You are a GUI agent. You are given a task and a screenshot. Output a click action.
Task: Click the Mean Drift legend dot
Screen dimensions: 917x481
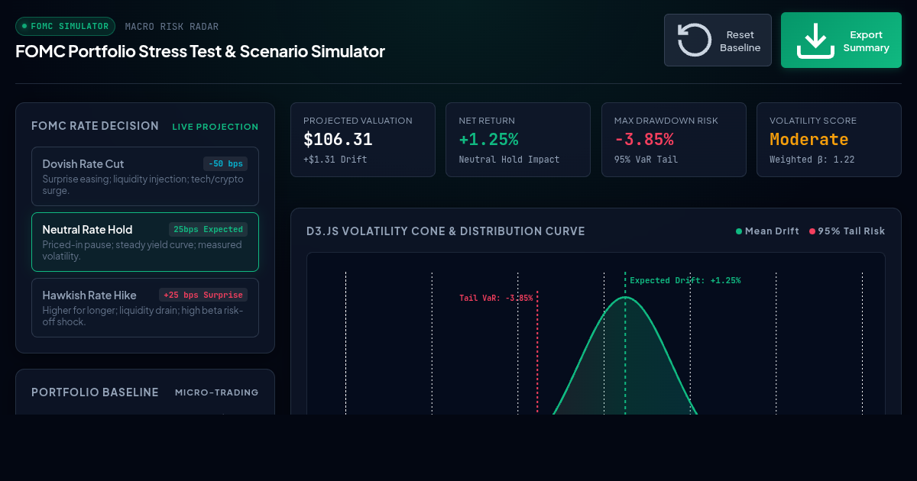739,231
